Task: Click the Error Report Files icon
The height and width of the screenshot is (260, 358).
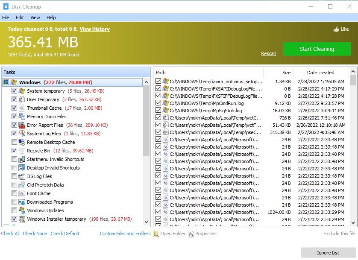Action: (x=22, y=125)
